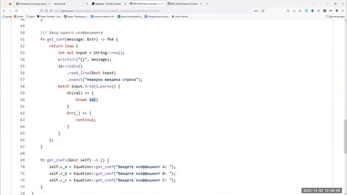Open the Яндекс Переводчик bookmark
The image size is (347, 195).
76,17
